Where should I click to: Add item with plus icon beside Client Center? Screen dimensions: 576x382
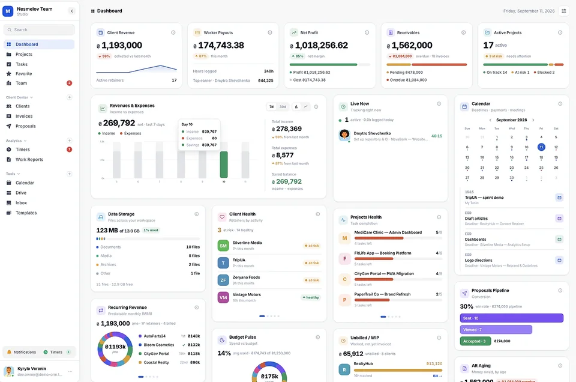click(70, 97)
